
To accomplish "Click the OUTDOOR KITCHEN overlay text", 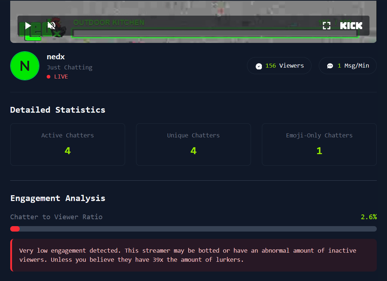I will [109, 23].
